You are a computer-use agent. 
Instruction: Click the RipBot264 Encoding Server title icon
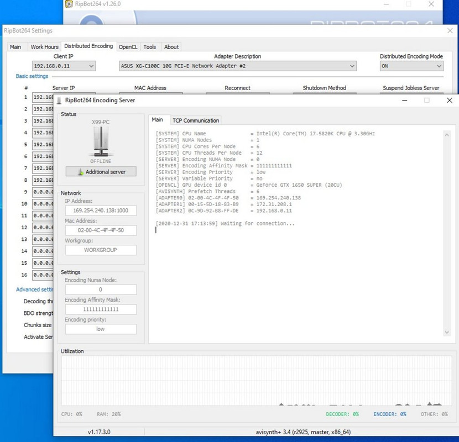coord(59,101)
